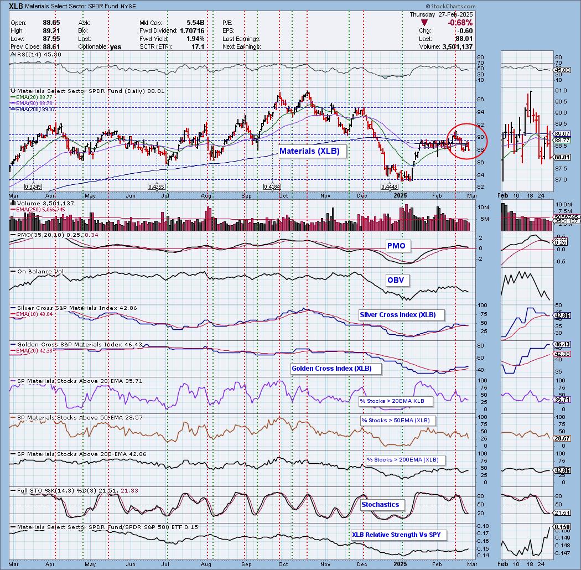This screenshot has height=570, width=581.
Task: Click the 88.01 price tag in zoom panel
Action: [563, 157]
